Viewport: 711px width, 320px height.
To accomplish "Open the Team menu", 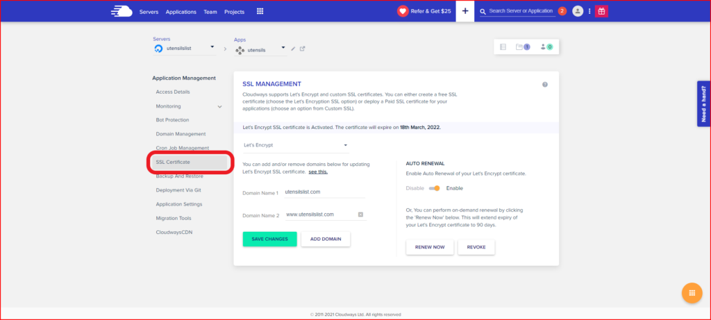I will [210, 12].
